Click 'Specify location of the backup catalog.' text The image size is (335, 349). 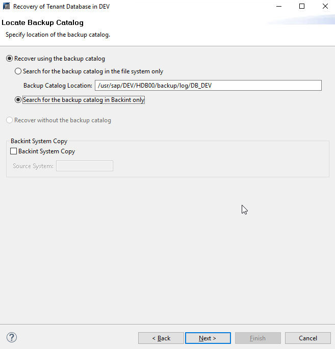pos(58,35)
